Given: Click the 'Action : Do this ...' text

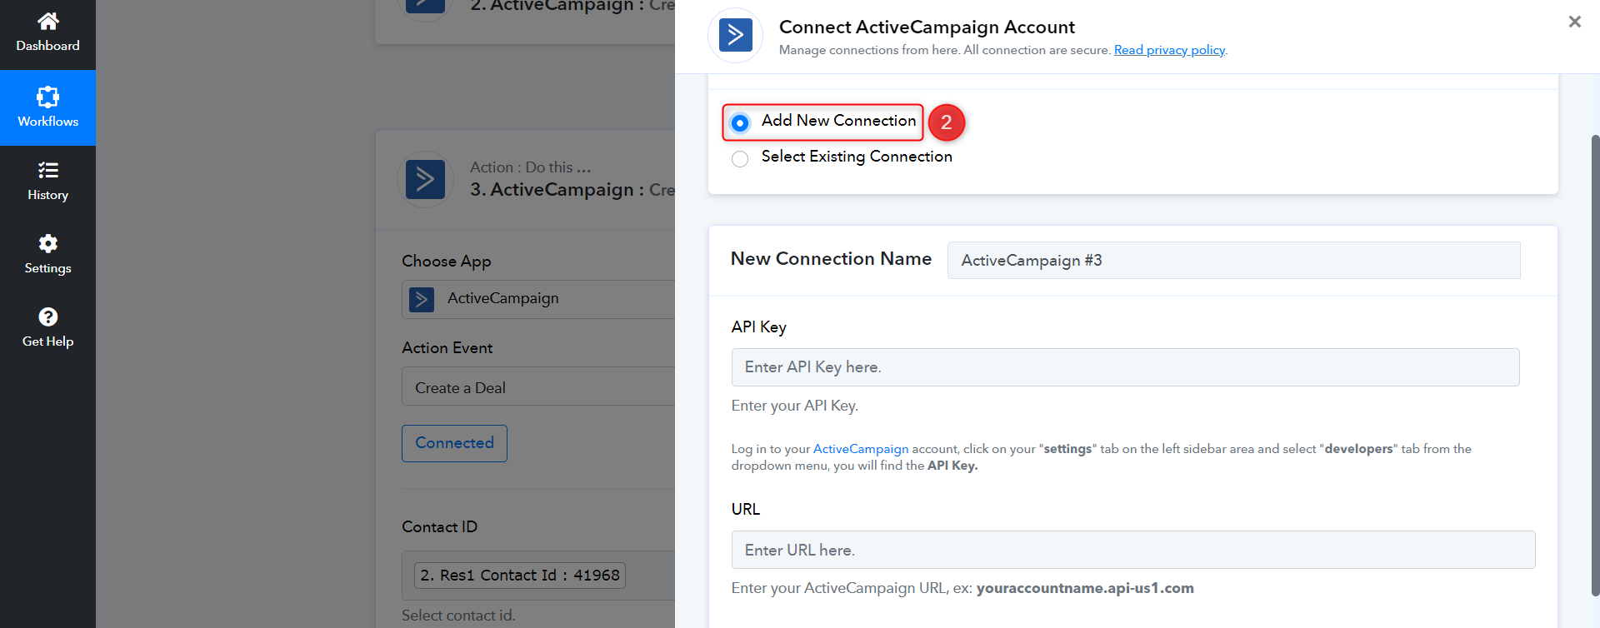Looking at the screenshot, I should (x=530, y=167).
